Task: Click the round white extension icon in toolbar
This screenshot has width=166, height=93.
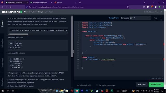Action: point(148,7)
